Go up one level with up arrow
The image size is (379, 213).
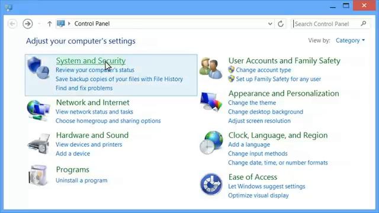[50, 24]
